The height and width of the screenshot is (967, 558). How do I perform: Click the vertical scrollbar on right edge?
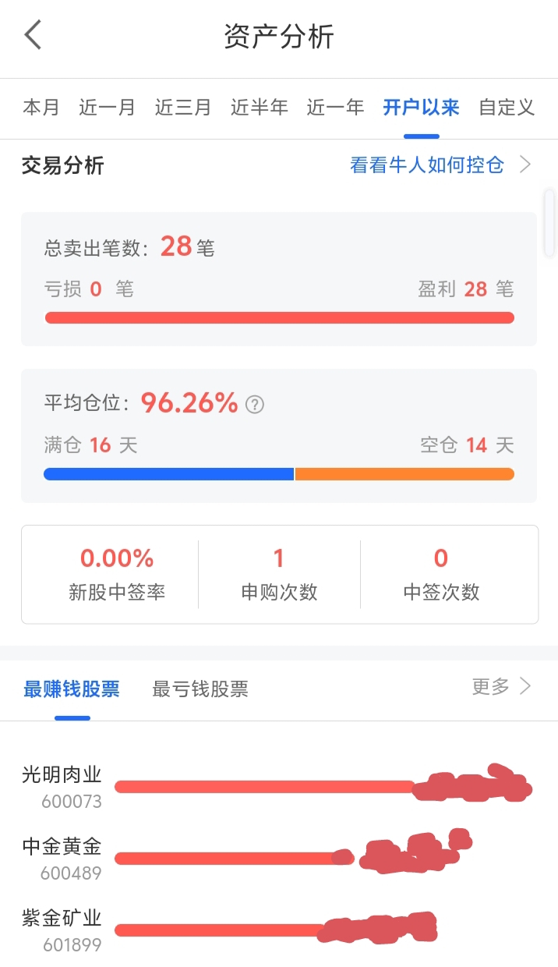[x=550, y=223]
